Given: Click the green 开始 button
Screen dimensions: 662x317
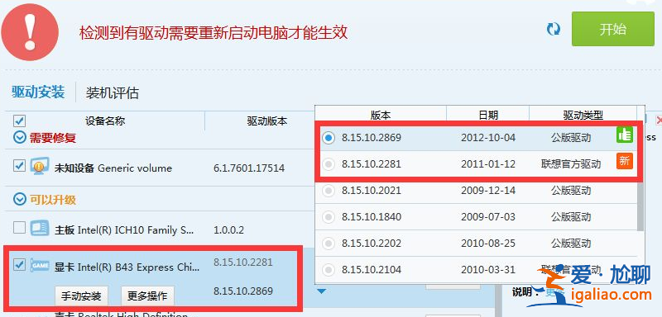Looking at the screenshot, I should coord(612,29).
